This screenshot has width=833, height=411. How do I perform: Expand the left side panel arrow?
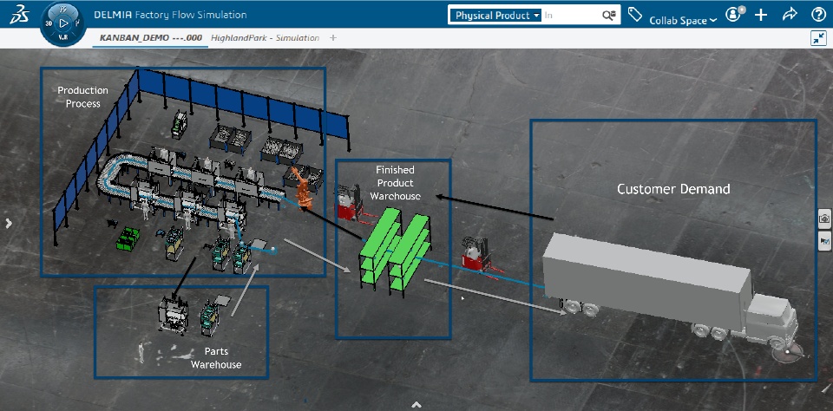[9, 224]
